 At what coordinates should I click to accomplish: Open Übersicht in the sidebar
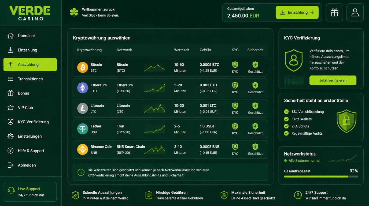[30, 36]
